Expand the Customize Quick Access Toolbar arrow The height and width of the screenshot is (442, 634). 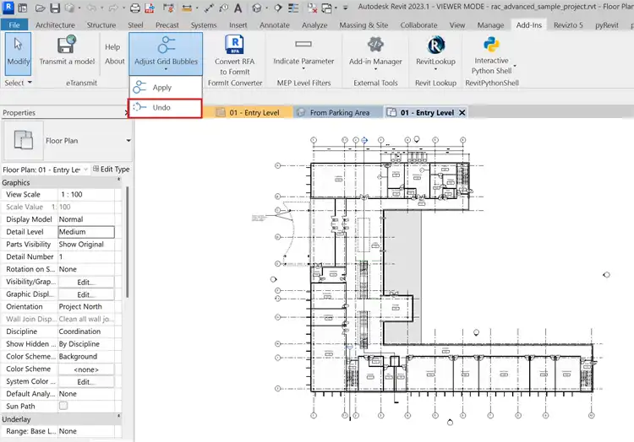(x=345, y=8)
